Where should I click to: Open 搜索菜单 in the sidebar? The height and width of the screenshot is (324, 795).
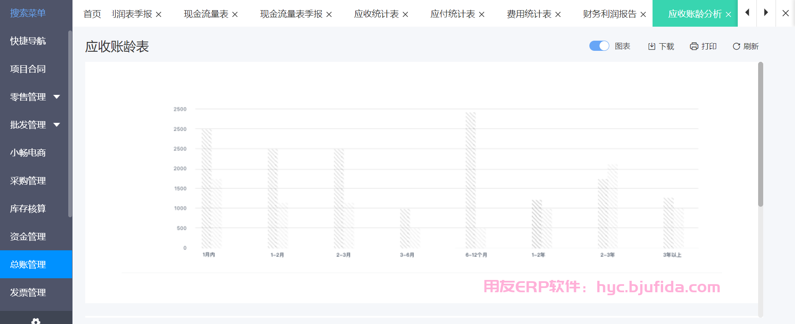tap(28, 13)
